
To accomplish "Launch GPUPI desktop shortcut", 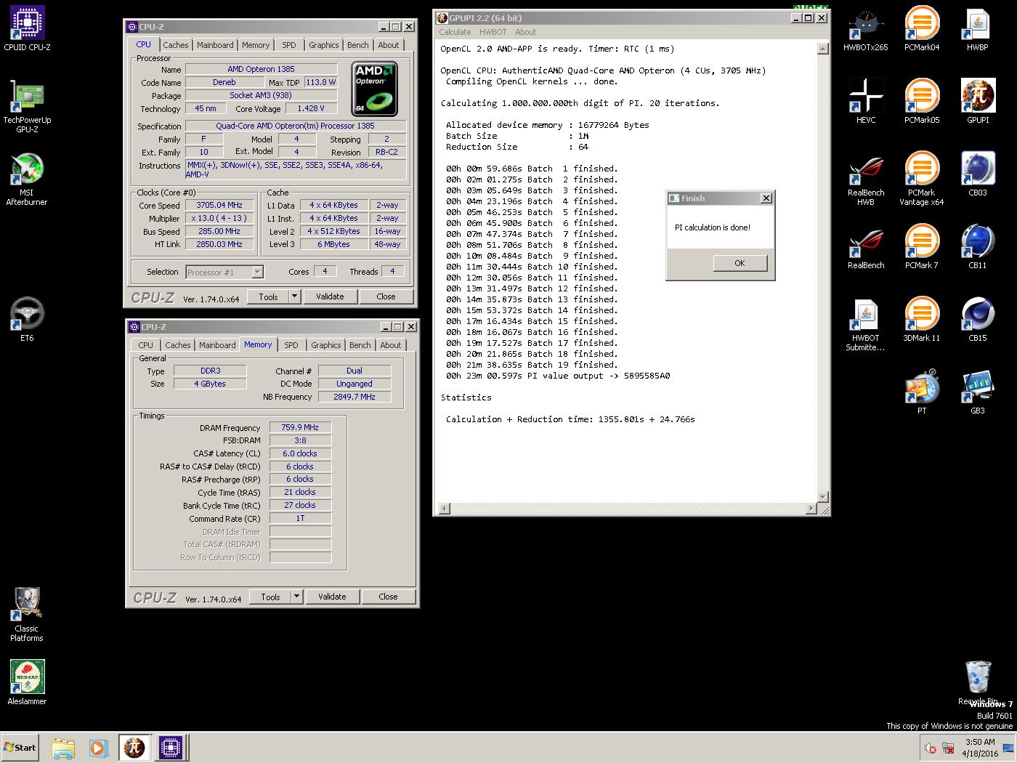I will click(x=978, y=102).
